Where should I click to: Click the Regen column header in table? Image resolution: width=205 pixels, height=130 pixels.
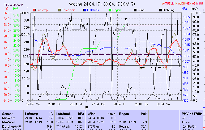click(124, 114)
